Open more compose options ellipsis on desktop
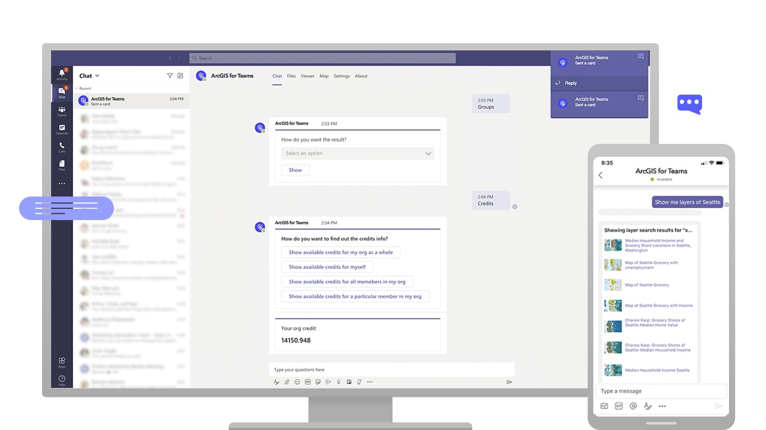The height and width of the screenshot is (430, 766). (370, 382)
